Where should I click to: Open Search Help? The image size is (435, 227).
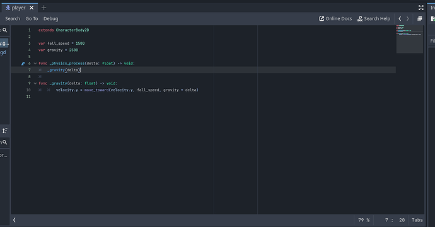pyautogui.click(x=374, y=18)
